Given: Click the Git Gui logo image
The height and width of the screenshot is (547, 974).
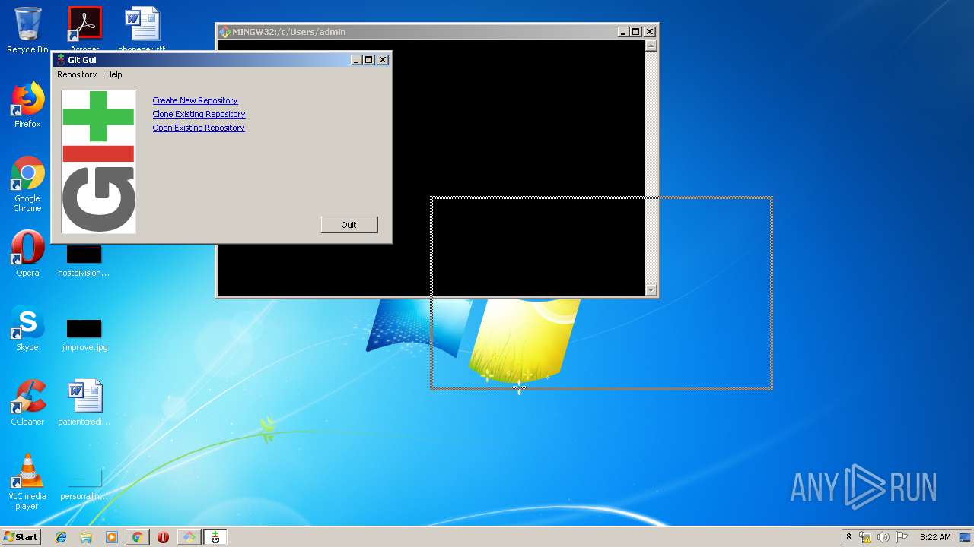Looking at the screenshot, I should click(x=98, y=161).
